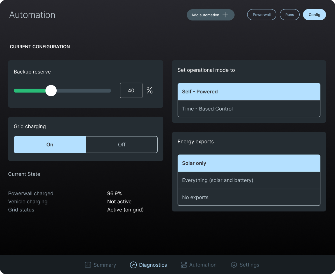
Task: Click the 96.9% Powerwall charged value
Action: pos(114,194)
